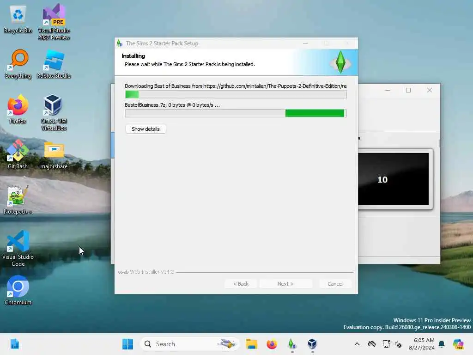Launch the Everything search shortcut
Image resolution: width=473 pixels, height=355 pixels.
coord(18,64)
